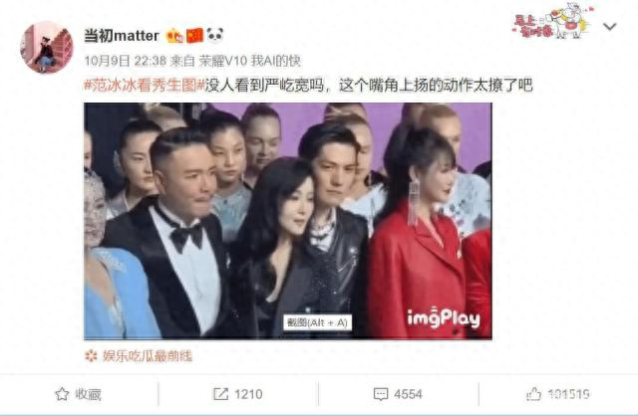Click the repost icon with count 1210
Screen dimensions: 638x416
tap(220, 394)
